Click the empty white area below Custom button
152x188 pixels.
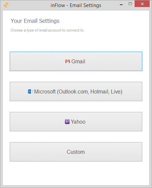pos(76,173)
